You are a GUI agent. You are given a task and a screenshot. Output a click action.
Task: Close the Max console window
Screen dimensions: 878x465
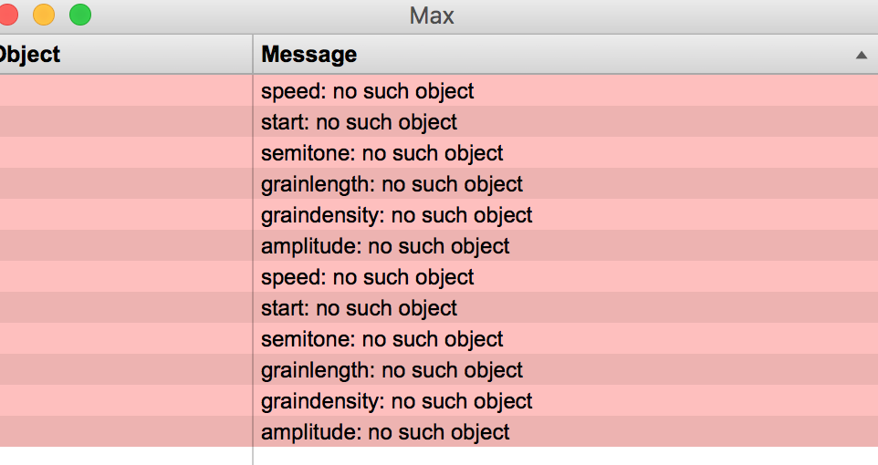click(8, 15)
